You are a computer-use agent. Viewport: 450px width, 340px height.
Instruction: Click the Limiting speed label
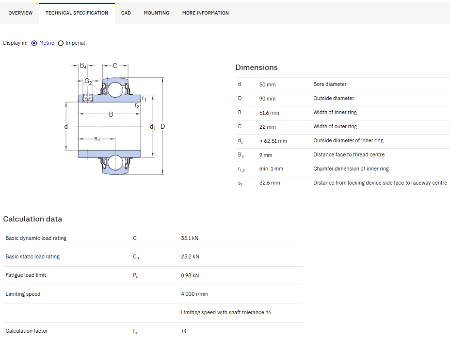click(x=23, y=294)
